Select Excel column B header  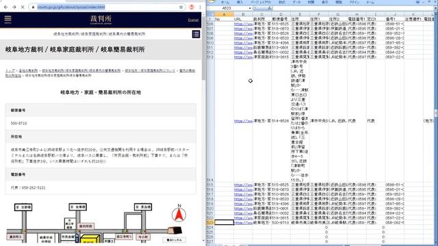(x=243, y=14)
